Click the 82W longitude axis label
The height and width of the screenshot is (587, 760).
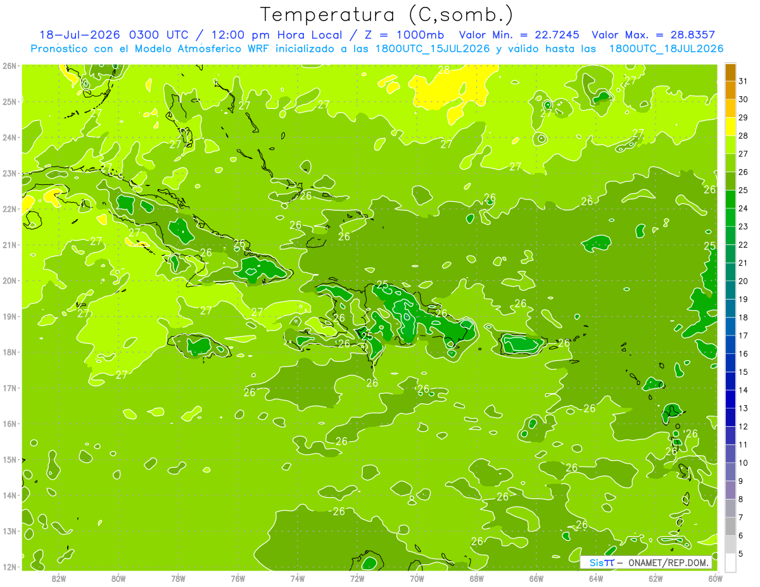tap(58, 578)
